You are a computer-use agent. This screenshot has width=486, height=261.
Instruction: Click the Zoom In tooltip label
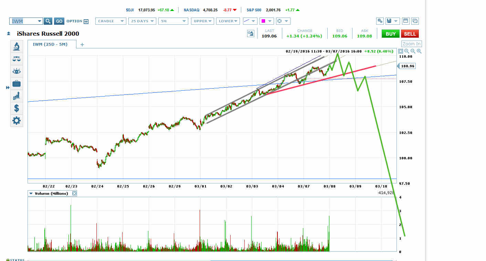tap(411, 44)
